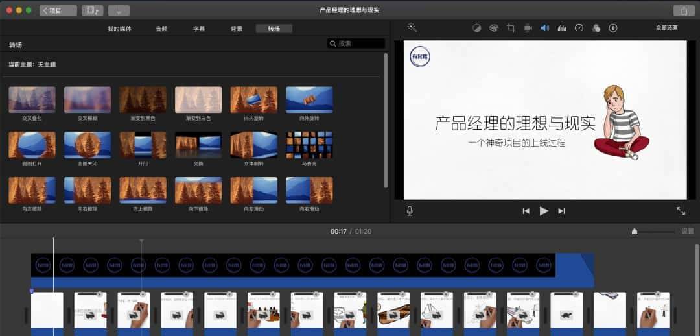Select the 交换 transition thumbnail
Screen dimensions: 700x336
(x=198, y=145)
